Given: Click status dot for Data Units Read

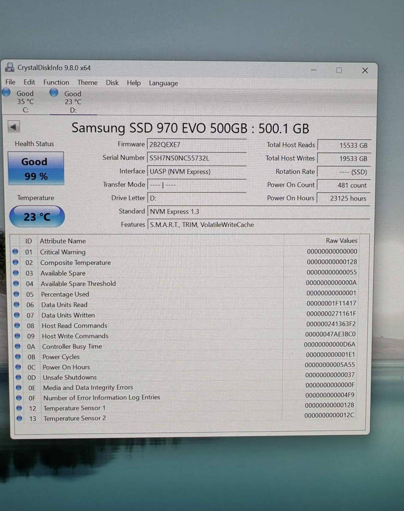Looking at the screenshot, I should 17,305.
